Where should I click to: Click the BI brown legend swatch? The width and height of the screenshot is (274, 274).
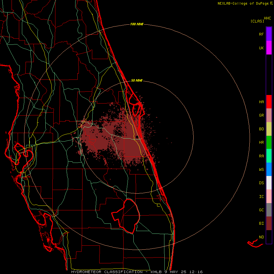coord(269,223)
